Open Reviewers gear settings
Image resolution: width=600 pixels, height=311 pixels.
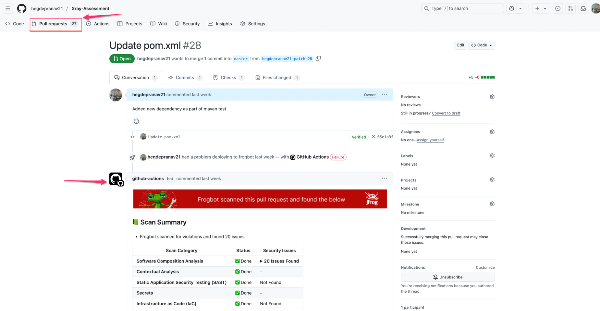point(492,97)
